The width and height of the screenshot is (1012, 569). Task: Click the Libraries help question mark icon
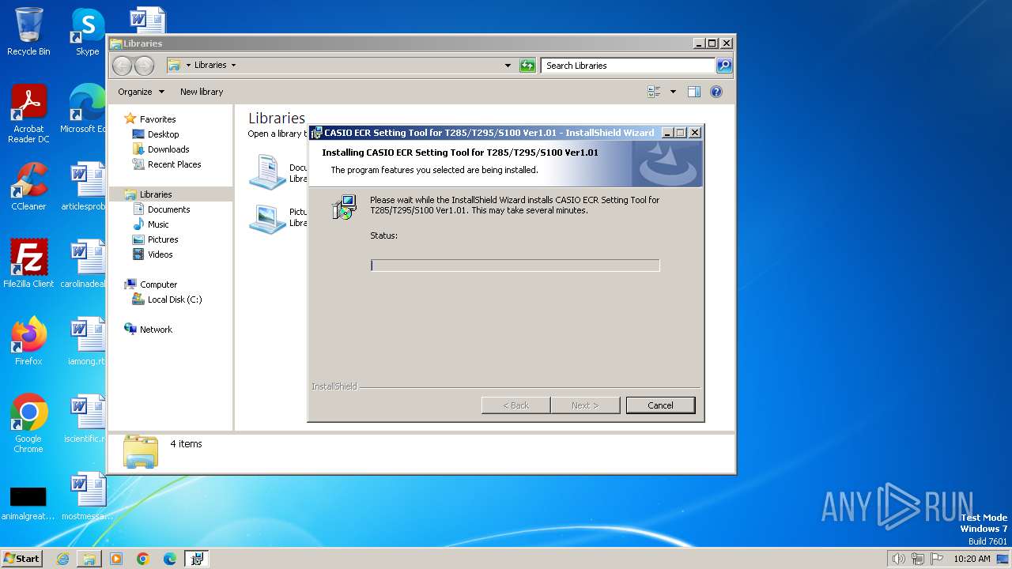click(716, 92)
